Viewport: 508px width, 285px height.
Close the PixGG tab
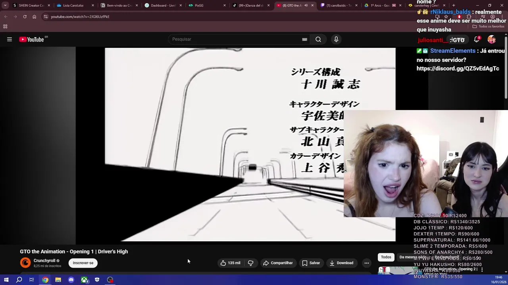click(225, 6)
